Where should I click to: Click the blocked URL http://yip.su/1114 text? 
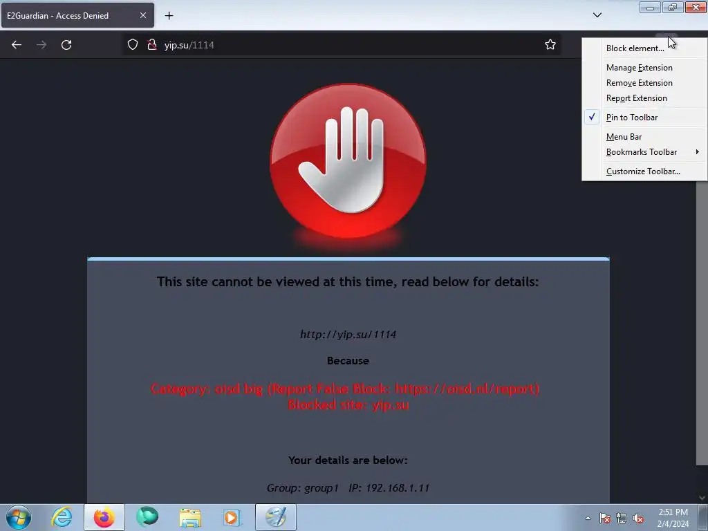pyautogui.click(x=348, y=335)
